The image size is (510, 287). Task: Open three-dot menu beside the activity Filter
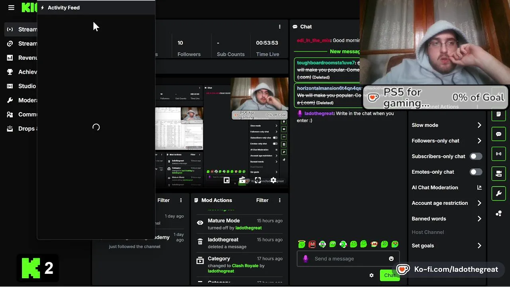(x=181, y=200)
